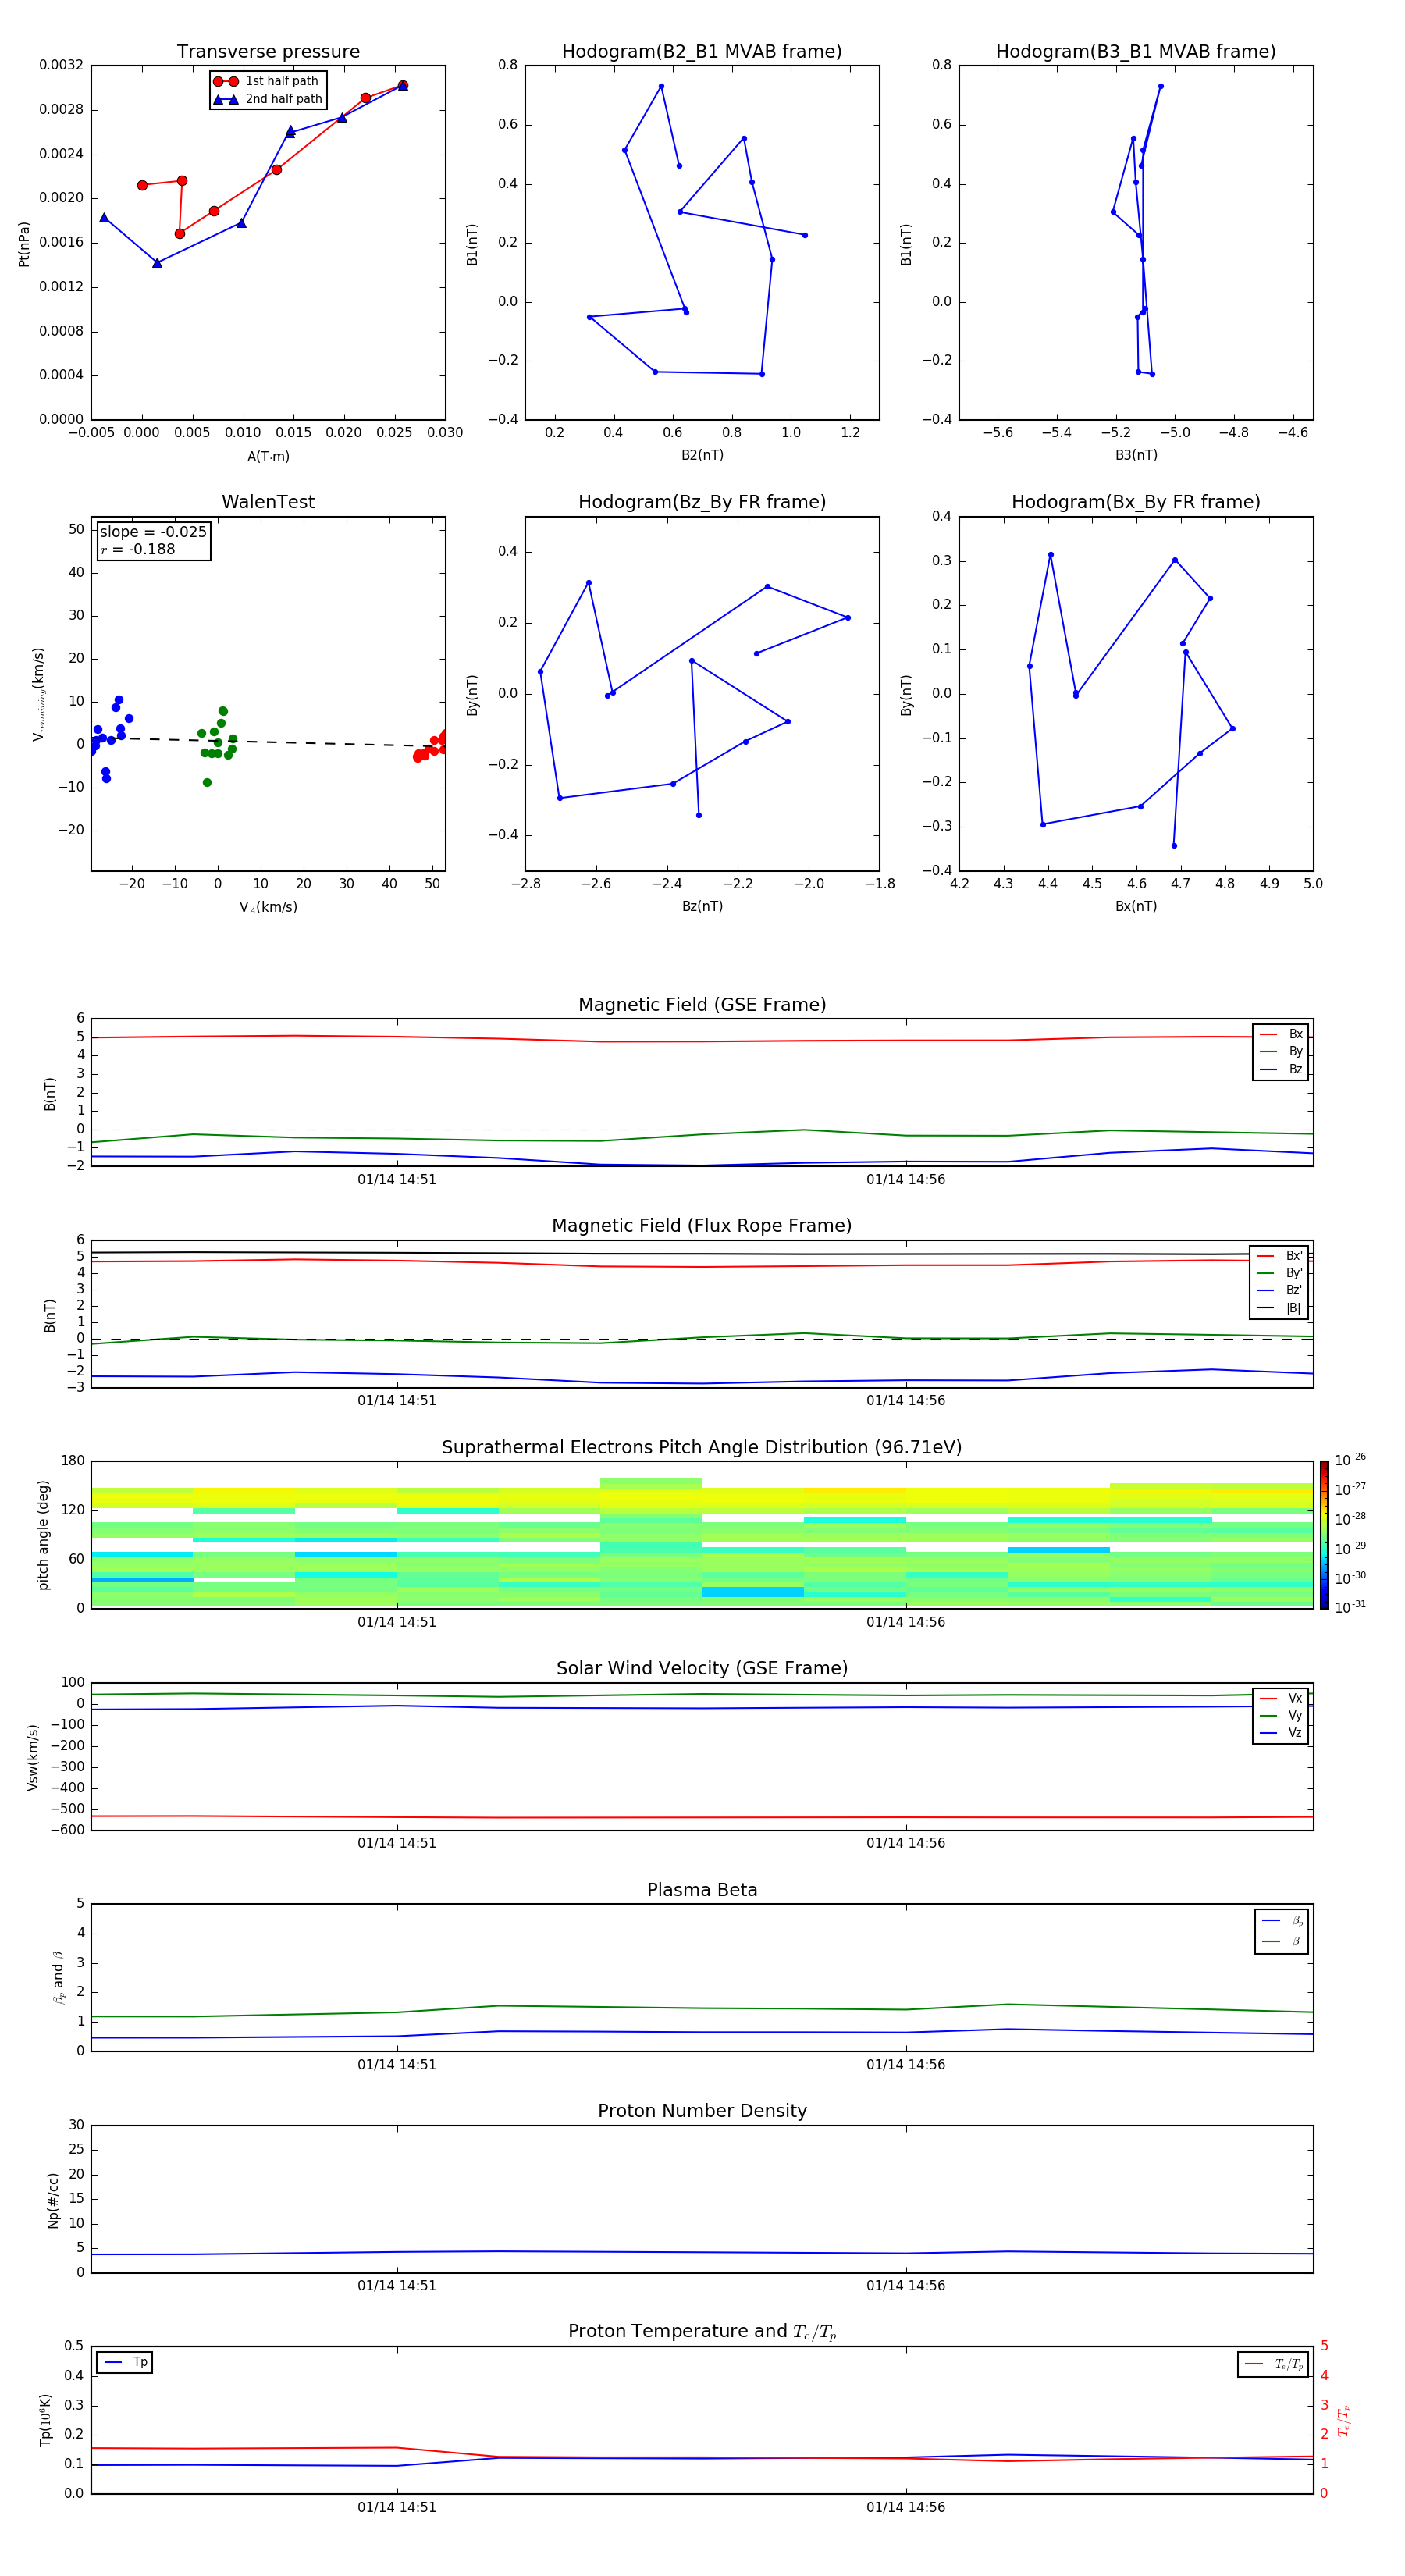Click the pitch angle colorbar
Image resolution: width=1405 pixels, height=2576 pixels.
pyautogui.click(x=1324, y=1535)
